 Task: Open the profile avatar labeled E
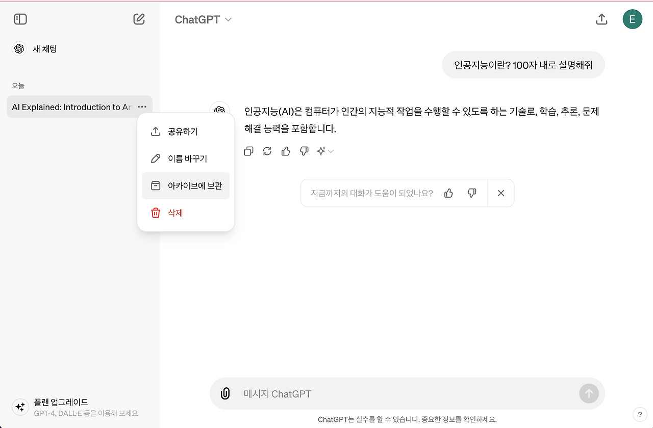coord(633,19)
